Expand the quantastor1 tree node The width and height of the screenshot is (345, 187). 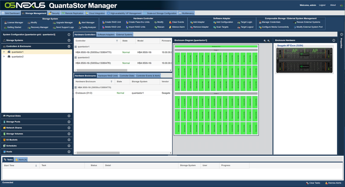[x=4, y=52]
